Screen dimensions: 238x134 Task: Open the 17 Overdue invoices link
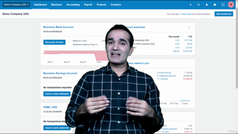coord(163,79)
